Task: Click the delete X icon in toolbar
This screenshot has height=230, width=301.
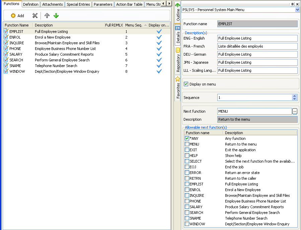Action: 35,16
